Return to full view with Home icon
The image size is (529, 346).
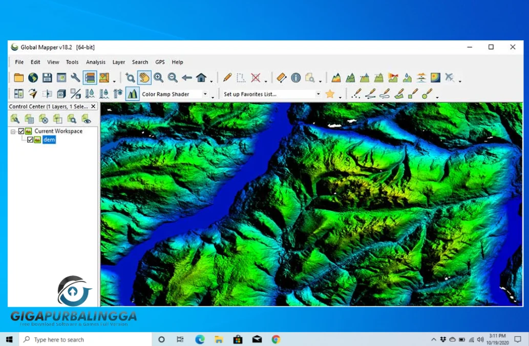point(201,78)
